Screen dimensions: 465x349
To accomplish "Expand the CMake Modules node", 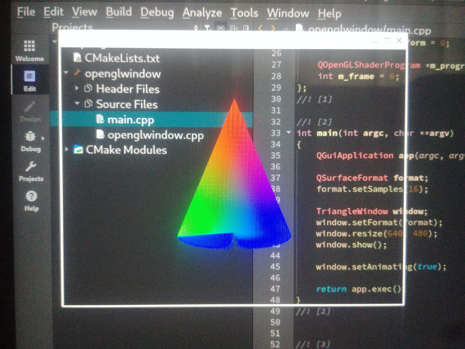I will click(x=67, y=149).
